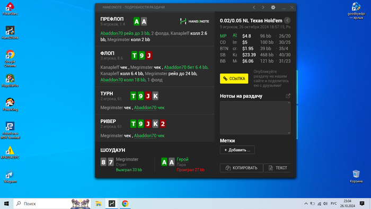
Task: Select the CO player row $5
Action: pyautogui.click(x=255, y=42)
